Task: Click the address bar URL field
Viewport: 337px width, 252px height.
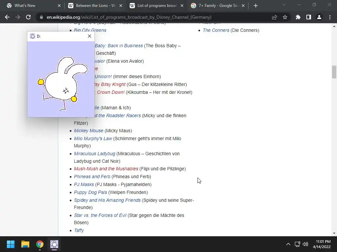Action: coord(129,17)
